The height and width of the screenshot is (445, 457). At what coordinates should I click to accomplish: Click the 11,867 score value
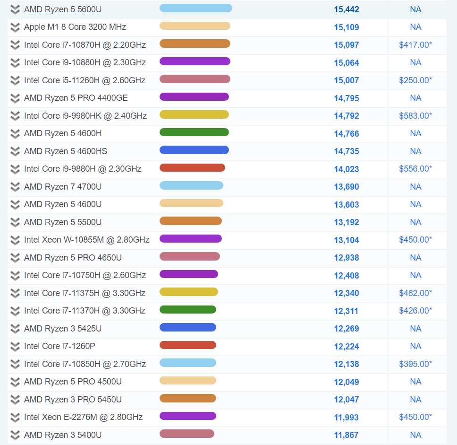point(346,435)
